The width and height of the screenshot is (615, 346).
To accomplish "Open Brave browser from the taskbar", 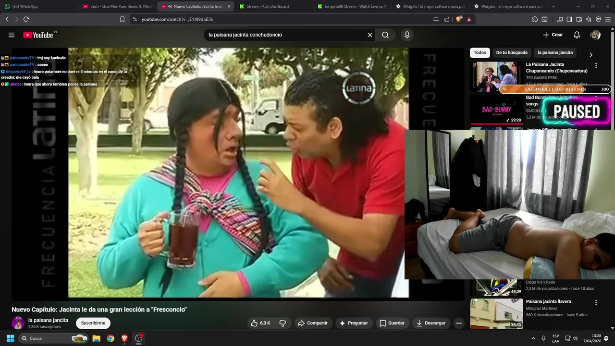I will [125, 338].
